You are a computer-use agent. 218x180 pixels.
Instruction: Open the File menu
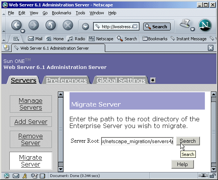point(11,13)
